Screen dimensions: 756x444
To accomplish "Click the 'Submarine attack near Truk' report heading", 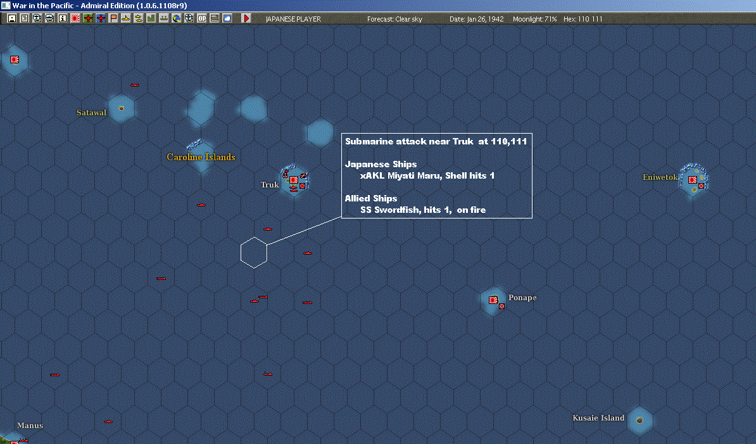I will coord(436,141).
